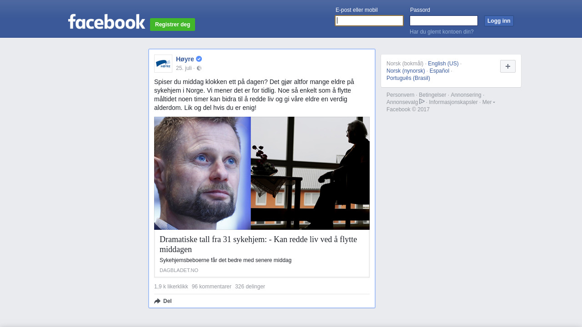Open the Dagbladet article headline link
582x327 pixels.
(258, 244)
